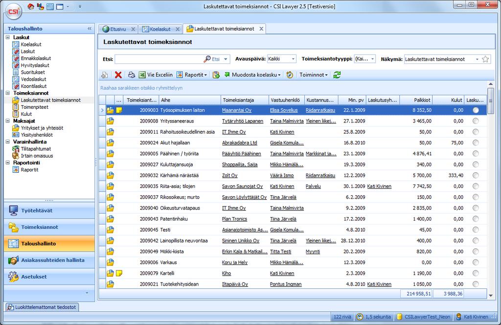Screen dimensions: 501x325
Task: Open the Työtehtävät navigation section
Action: (49, 211)
